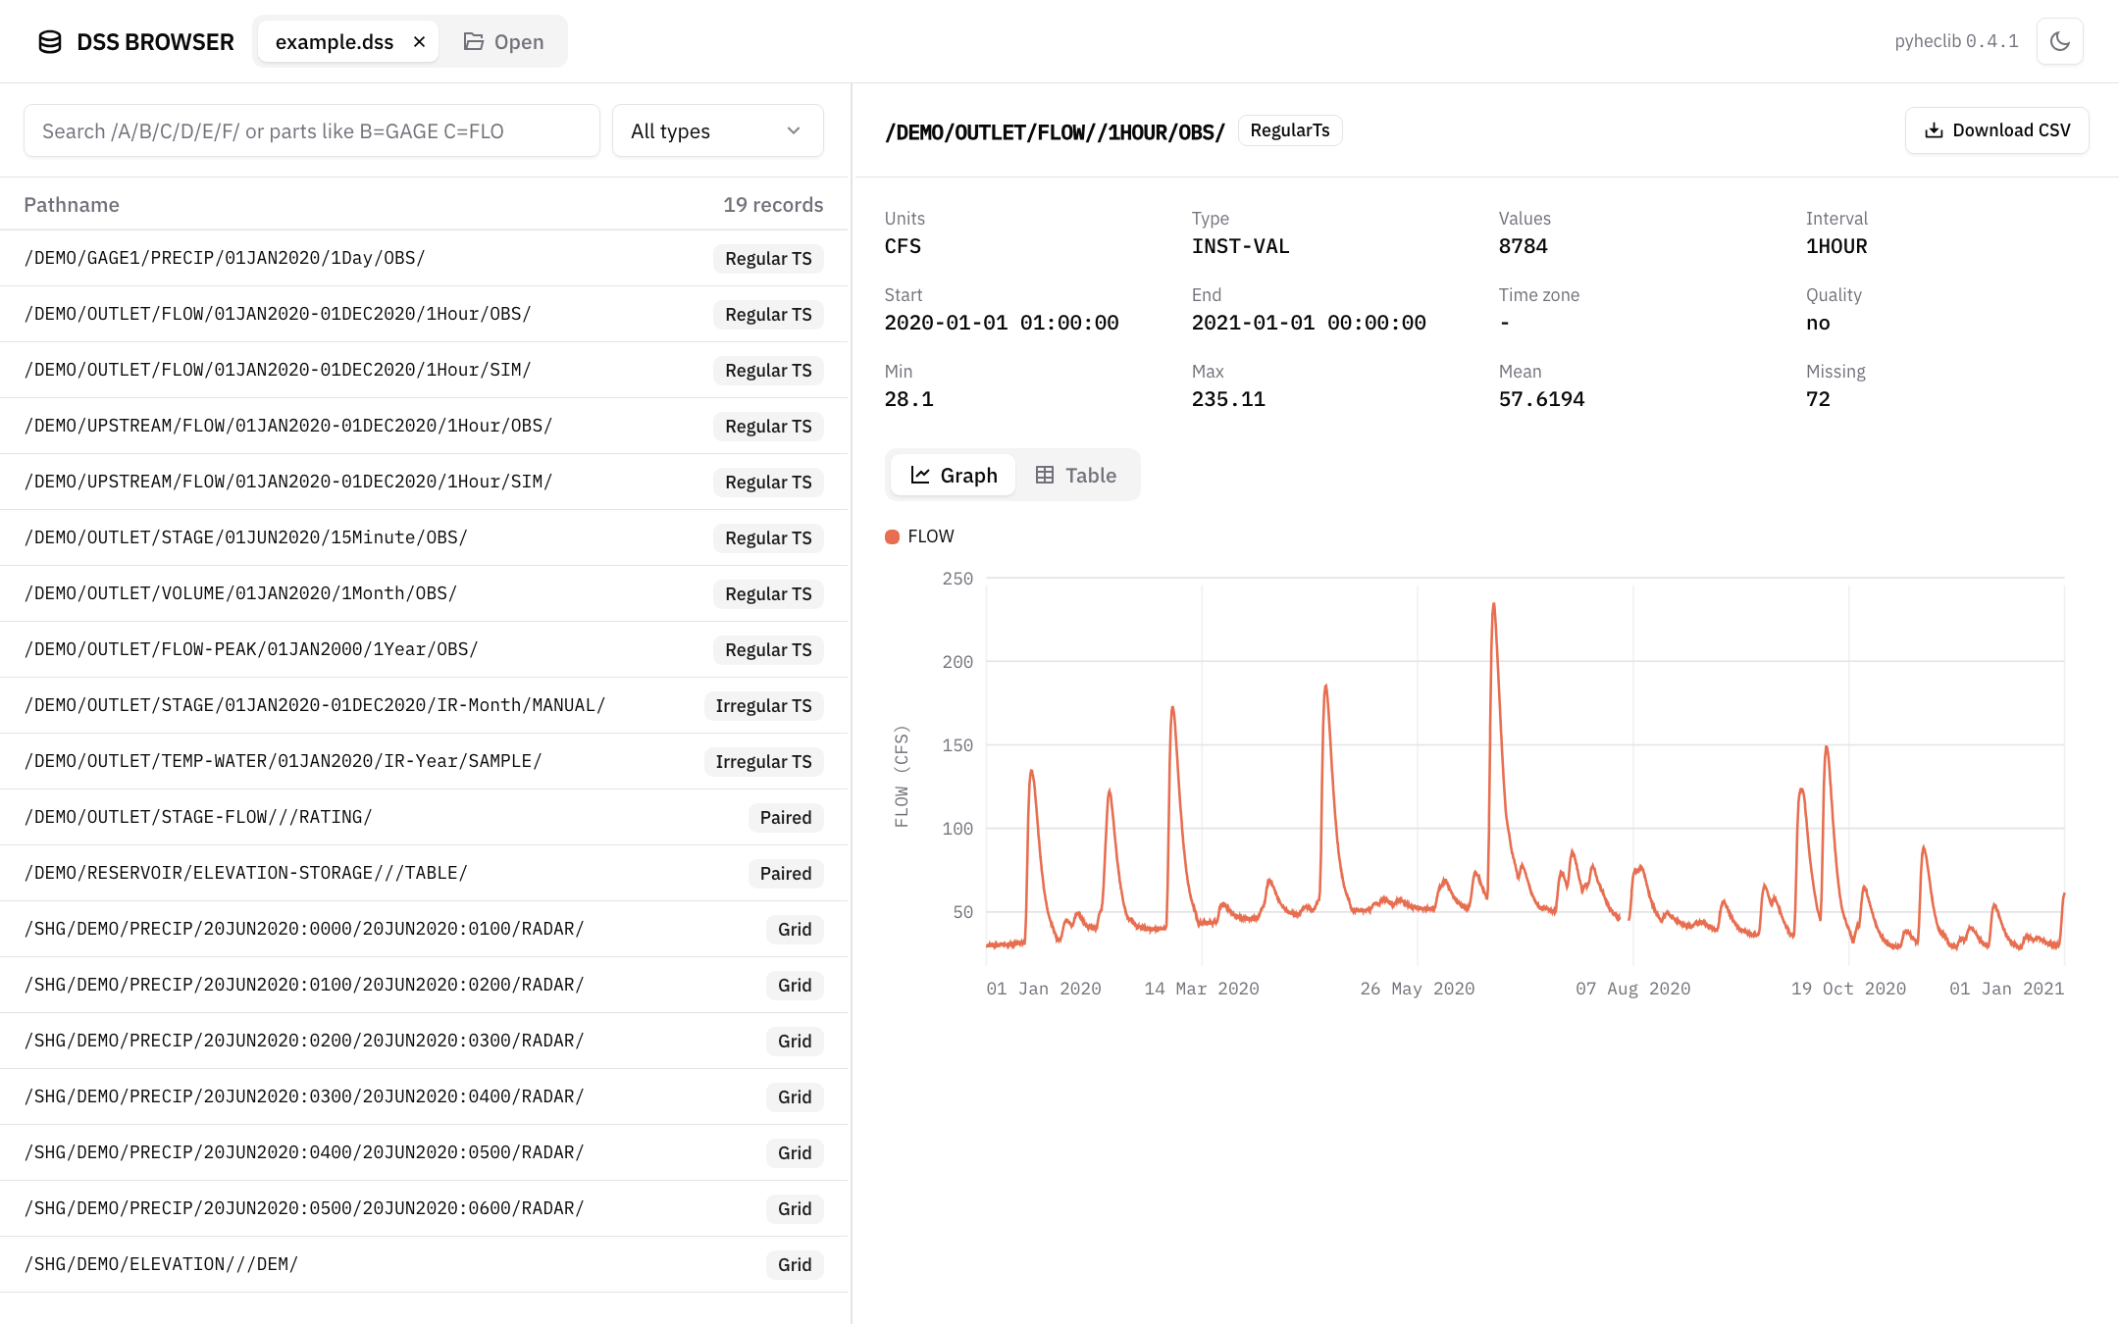The image size is (2119, 1324).
Task: Select the OUTLET STAGE-FLOW RATING paired record
Action: click(424, 817)
